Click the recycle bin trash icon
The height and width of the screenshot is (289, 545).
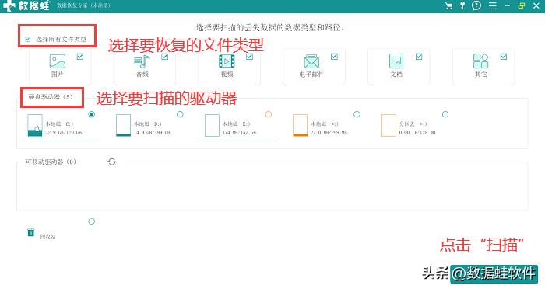(x=31, y=232)
